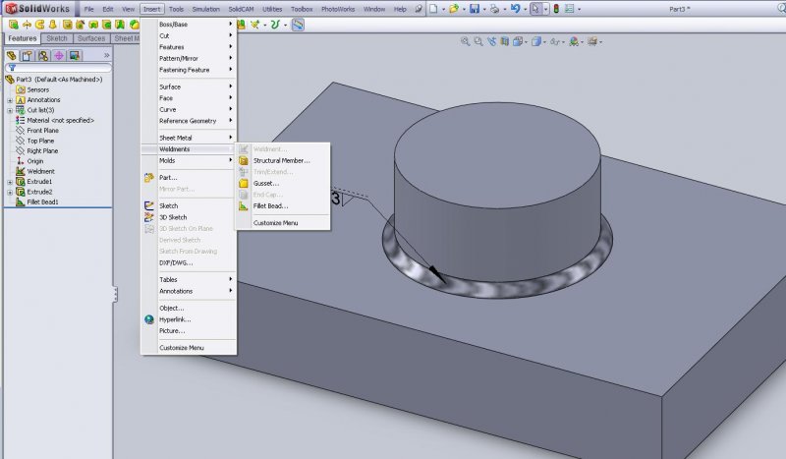
Task: Click the Print icon
Action: pos(495,9)
